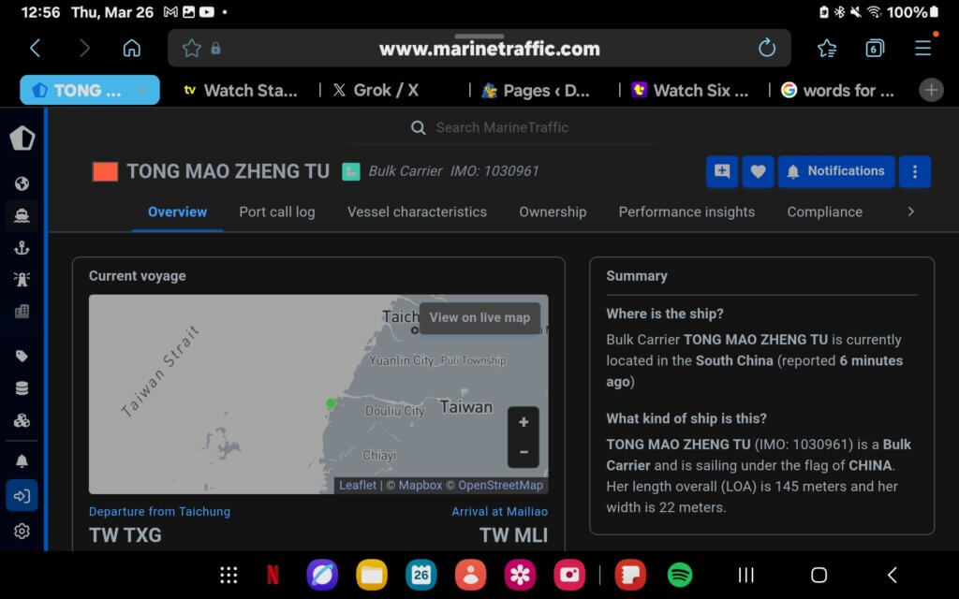
Task: Click the Search MarineTraffic field
Action: (501, 127)
